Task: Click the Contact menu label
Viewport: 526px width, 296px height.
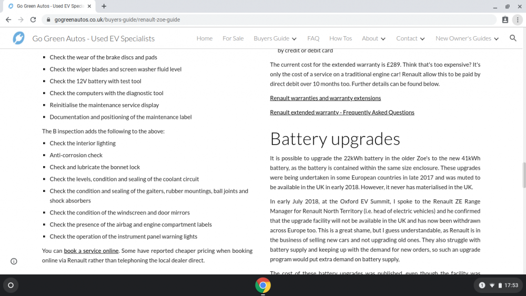Action: click(x=407, y=38)
